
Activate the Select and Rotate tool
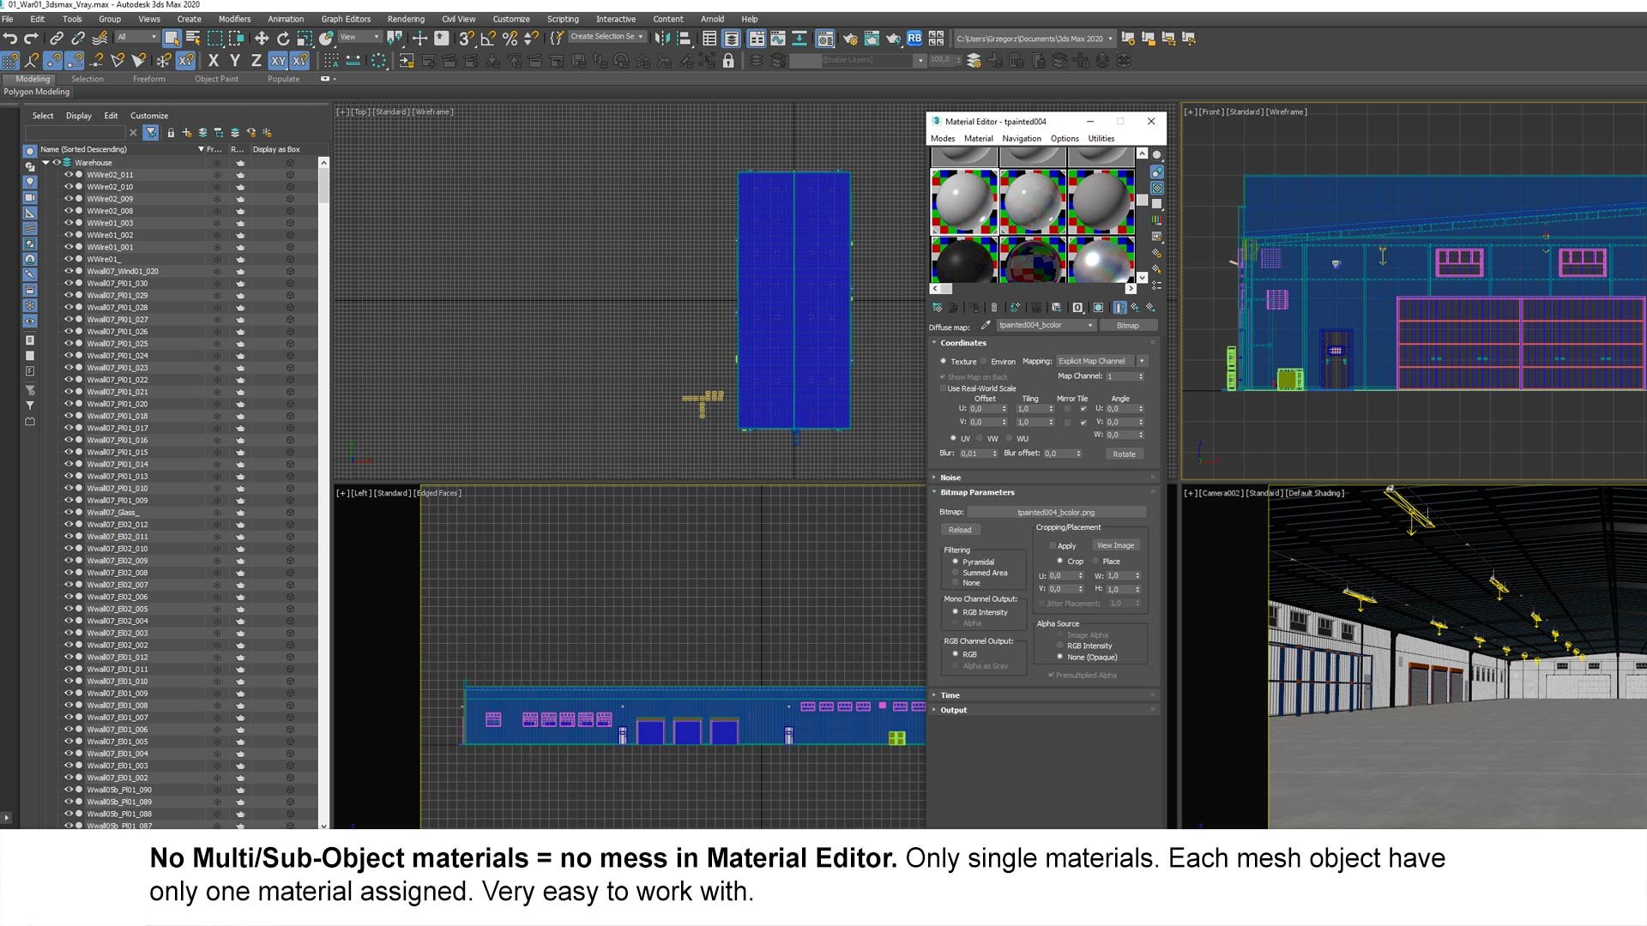click(283, 38)
